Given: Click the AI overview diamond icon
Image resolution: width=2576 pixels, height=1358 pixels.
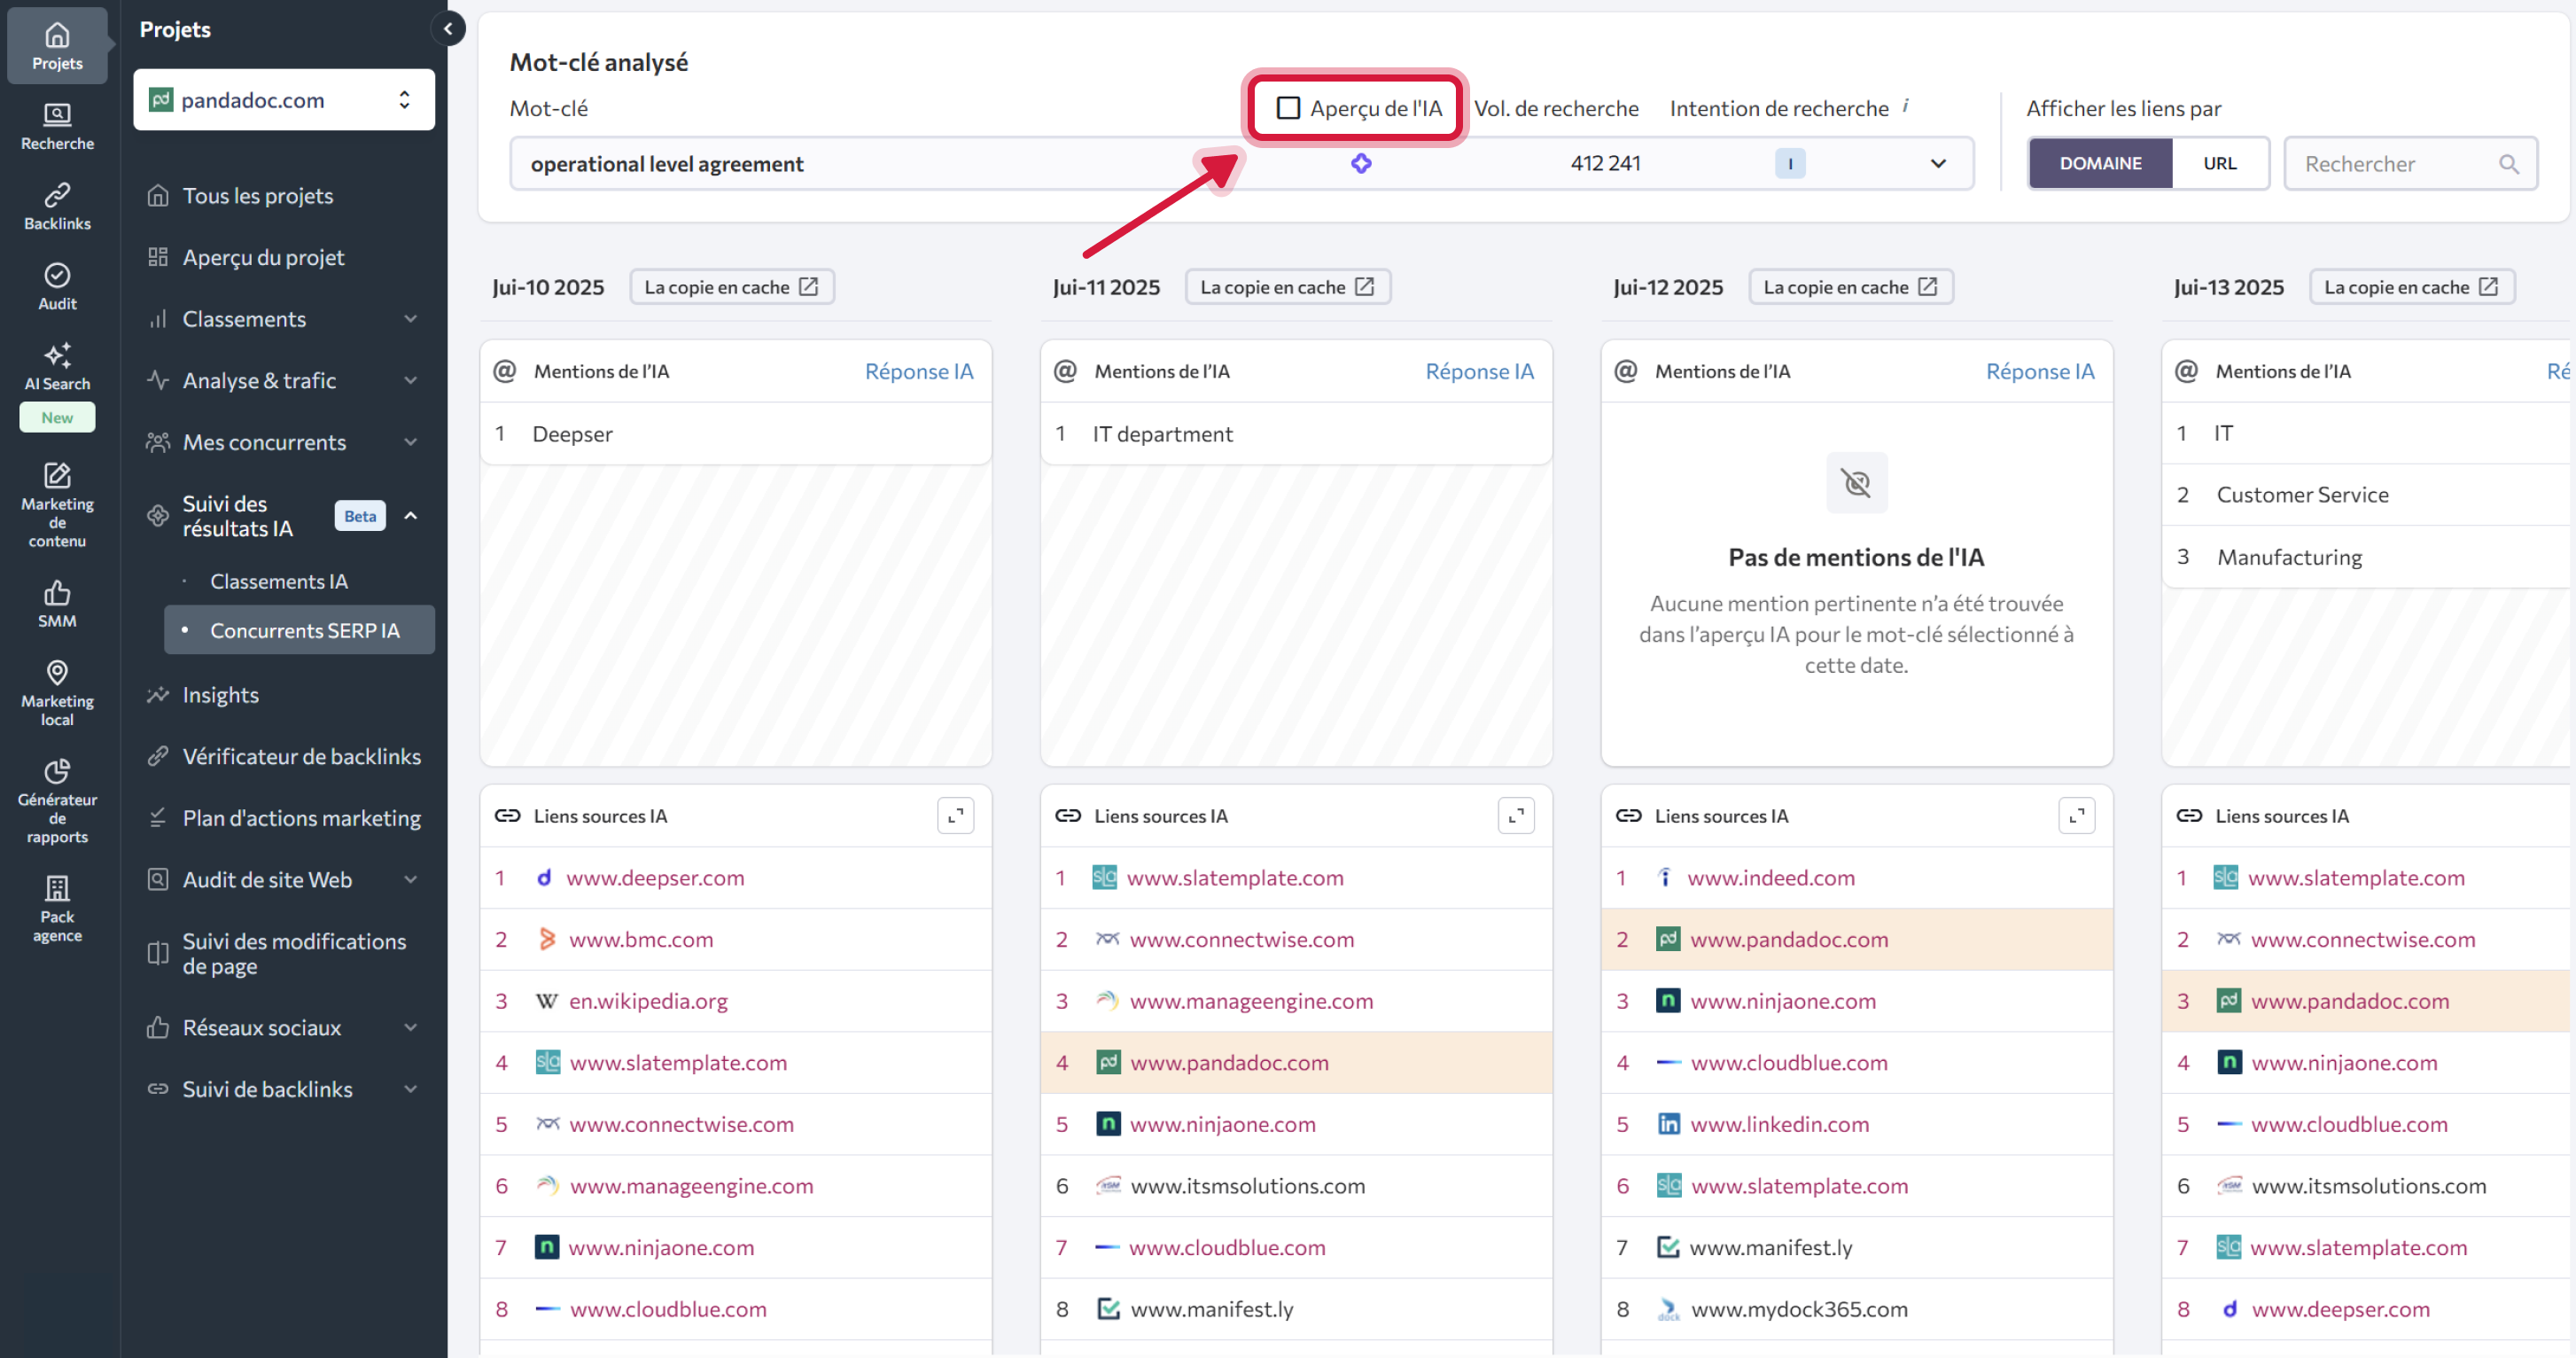Looking at the screenshot, I should click(x=1360, y=163).
